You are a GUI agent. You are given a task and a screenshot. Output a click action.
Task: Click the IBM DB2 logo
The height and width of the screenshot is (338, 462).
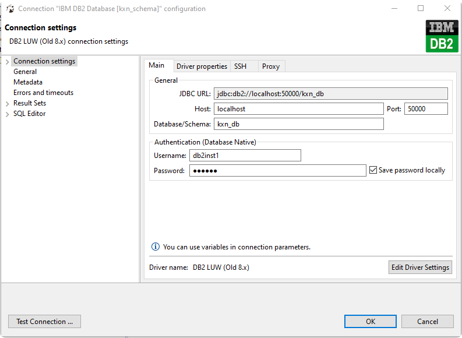pos(442,36)
